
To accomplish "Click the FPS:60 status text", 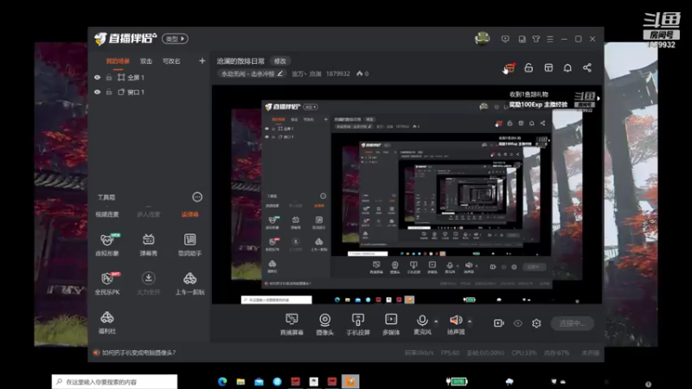I will click(x=450, y=353).
